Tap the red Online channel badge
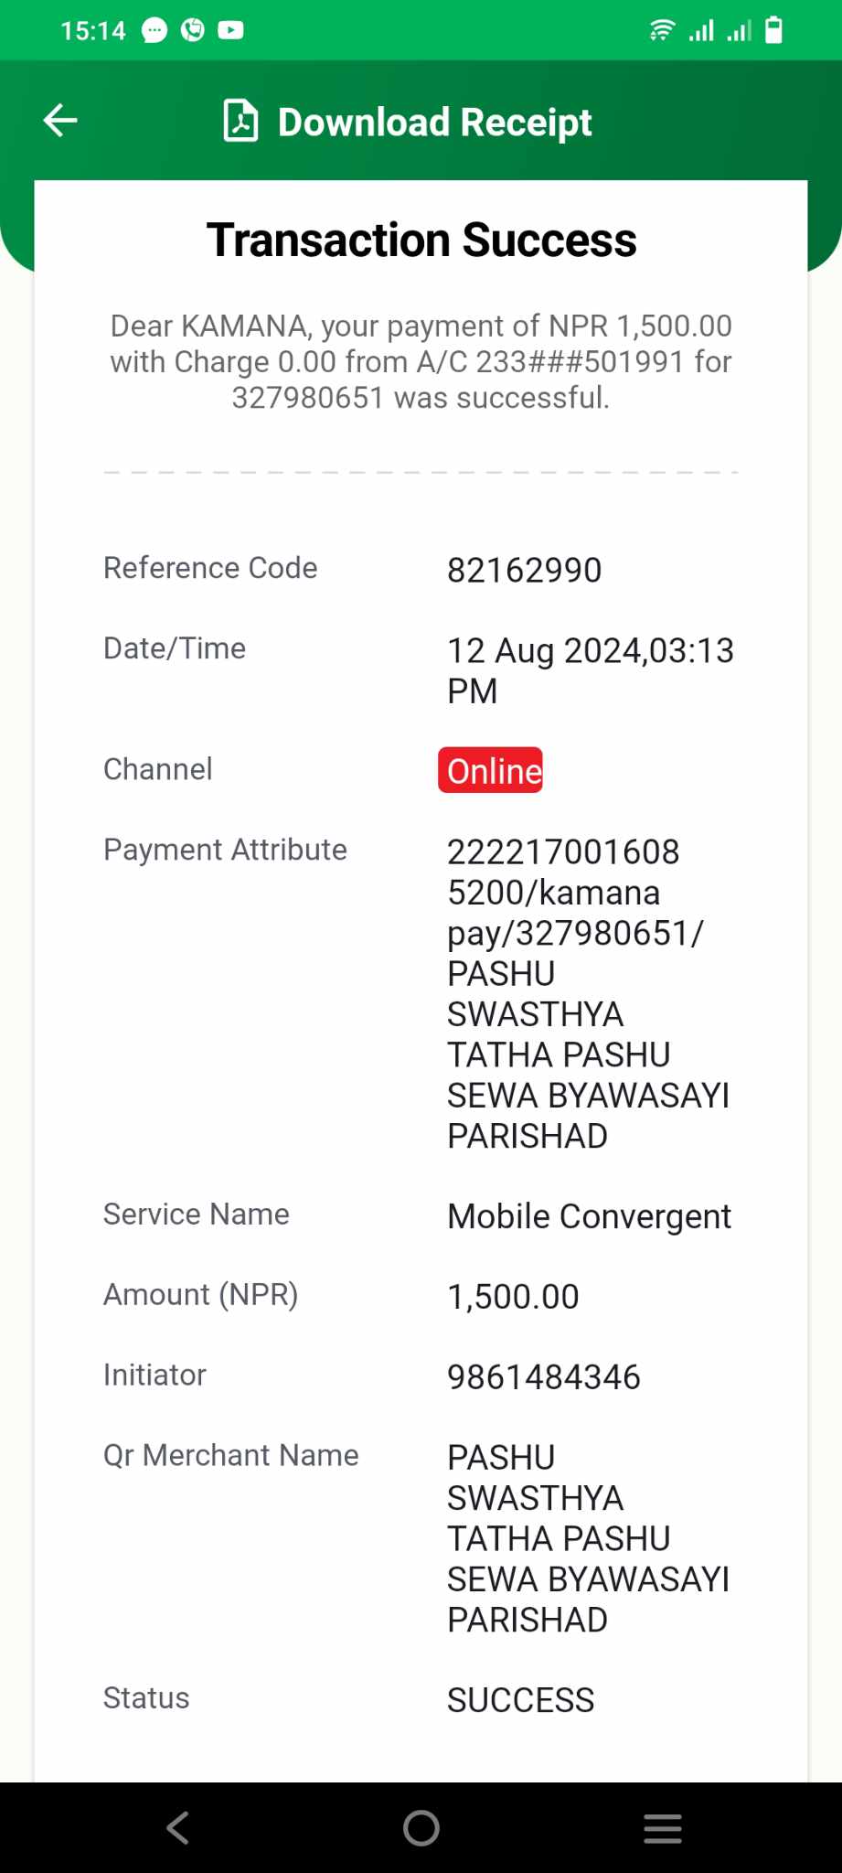Image resolution: width=842 pixels, height=1873 pixels. pos(491,770)
